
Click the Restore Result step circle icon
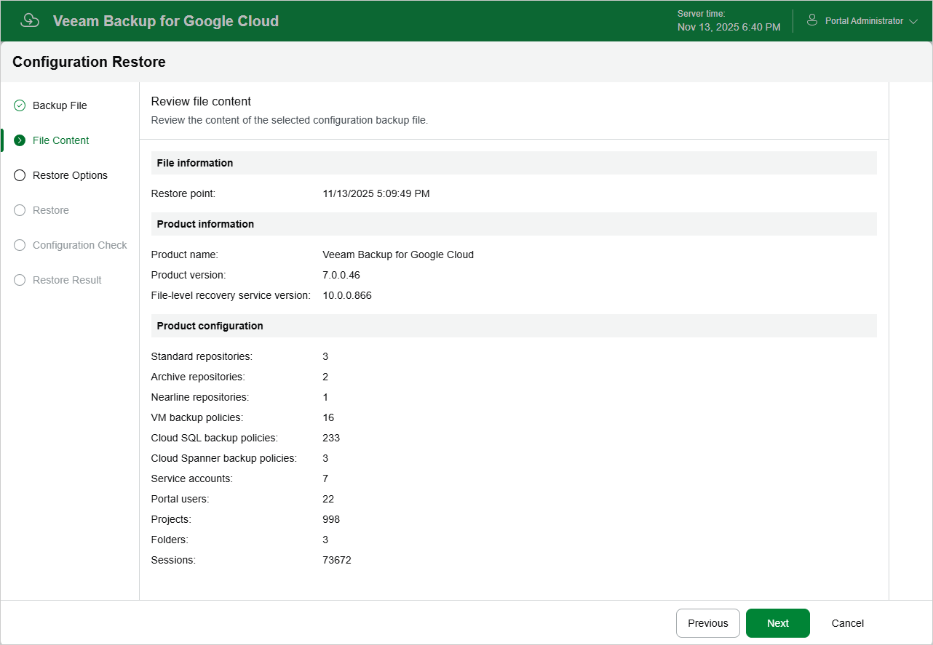point(20,280)
